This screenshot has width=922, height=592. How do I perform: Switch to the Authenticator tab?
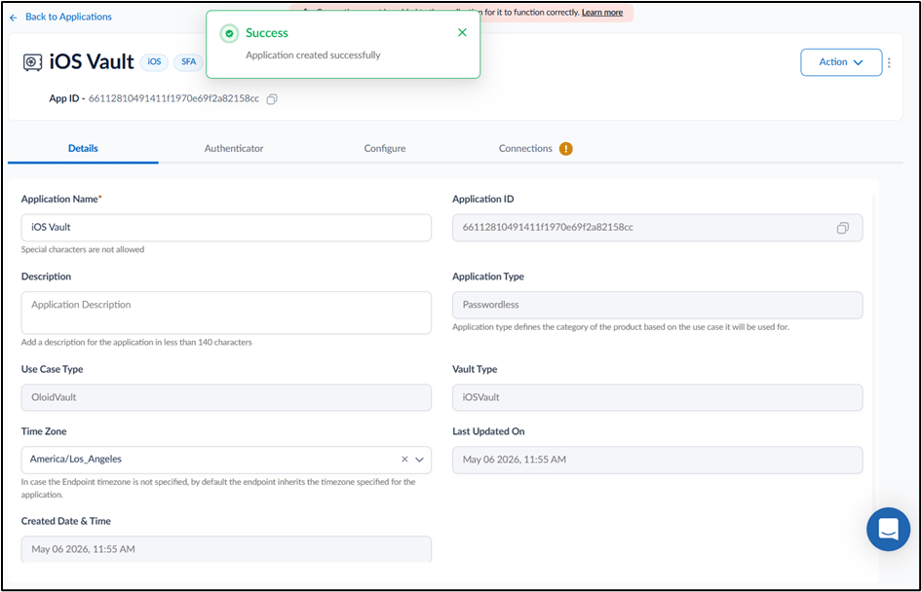click(x=234, y=149)
